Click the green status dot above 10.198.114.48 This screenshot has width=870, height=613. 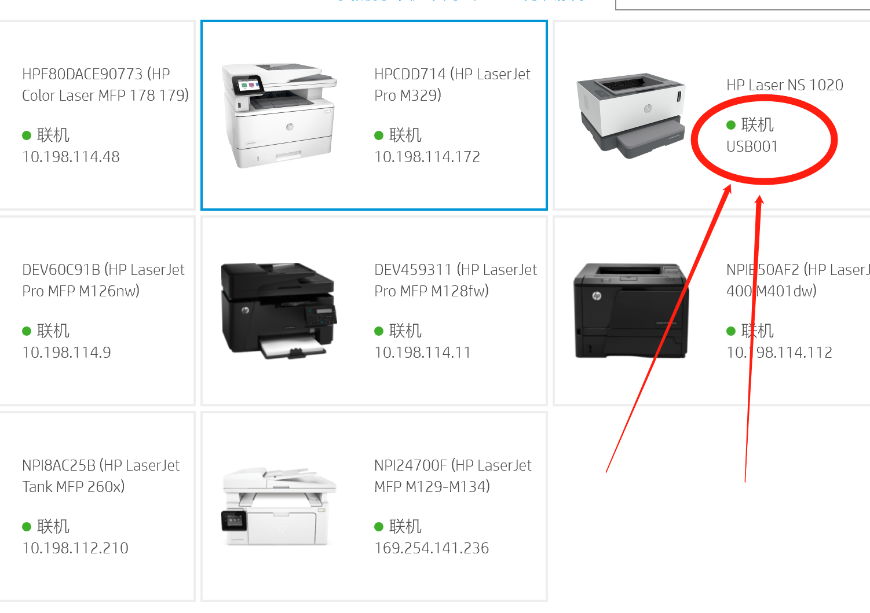27,135
